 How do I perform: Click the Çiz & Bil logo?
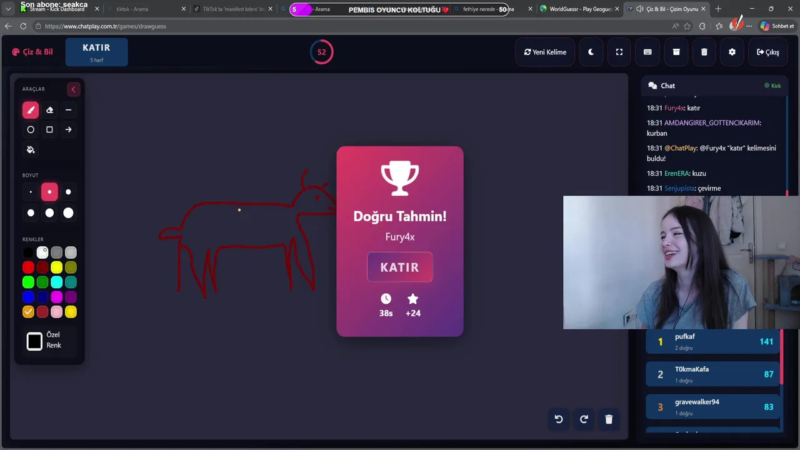coord(32,52)
